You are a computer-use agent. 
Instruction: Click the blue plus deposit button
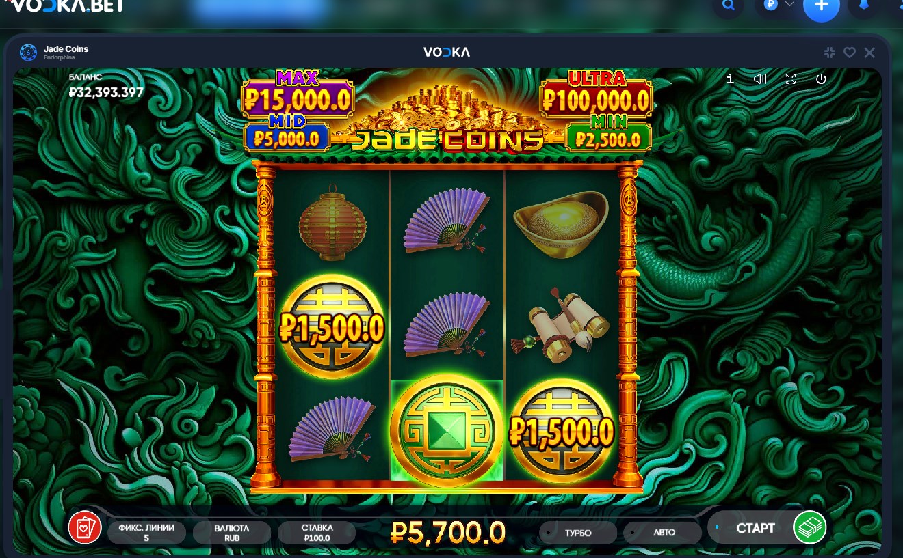[822, 6]
